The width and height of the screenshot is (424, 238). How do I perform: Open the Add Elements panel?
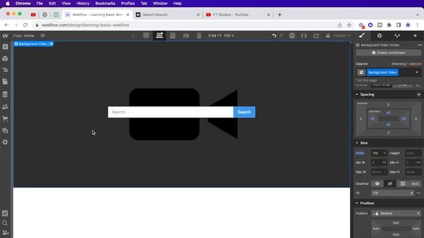point(5,47)
